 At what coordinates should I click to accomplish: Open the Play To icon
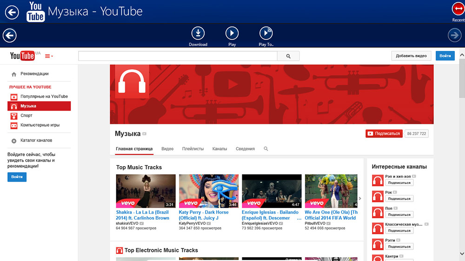point(266,33)
